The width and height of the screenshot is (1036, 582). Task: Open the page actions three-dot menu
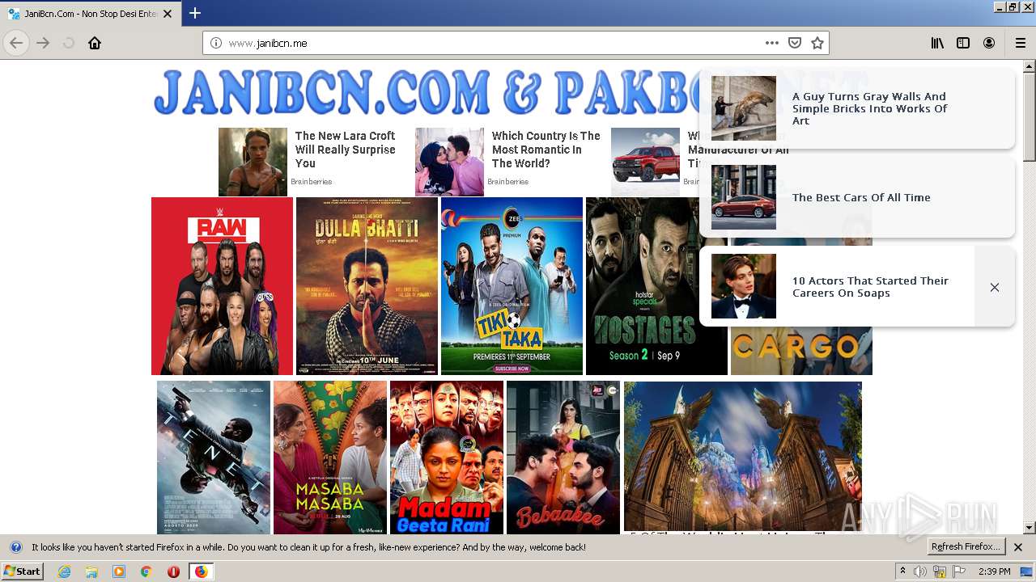(772, 43)
